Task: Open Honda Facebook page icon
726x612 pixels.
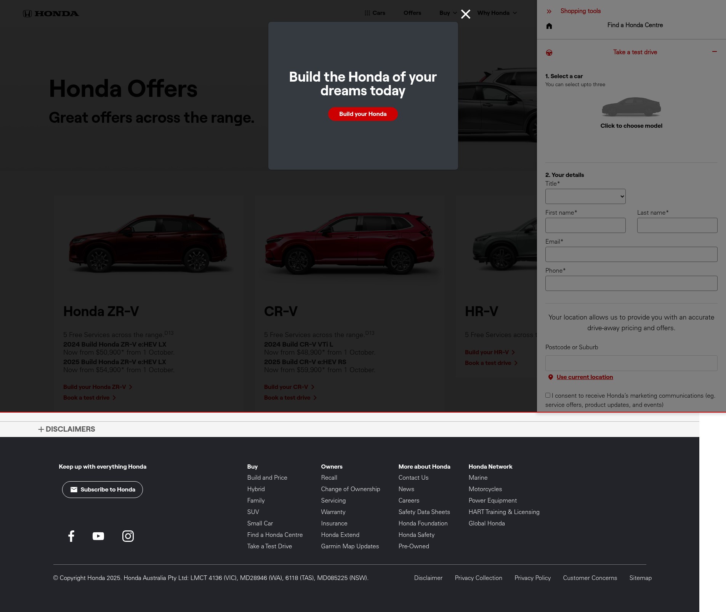Action: 71,536
